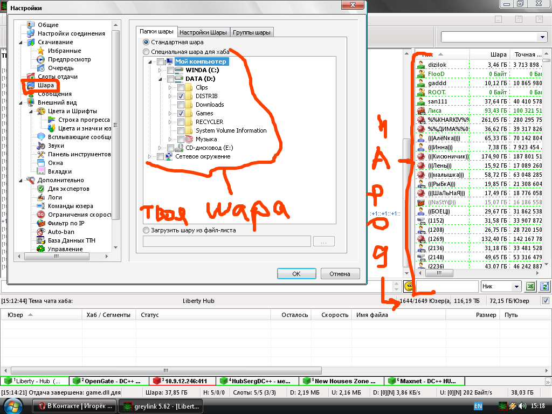The image size is (552, 414).
Task: Collapse the Мой компьютер tree node
Action: click(150, 61)
